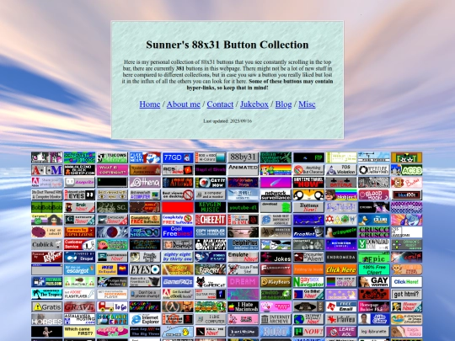Click the solid red blank button
Viewport: 455px width, 341px height.
click(178, 207)
